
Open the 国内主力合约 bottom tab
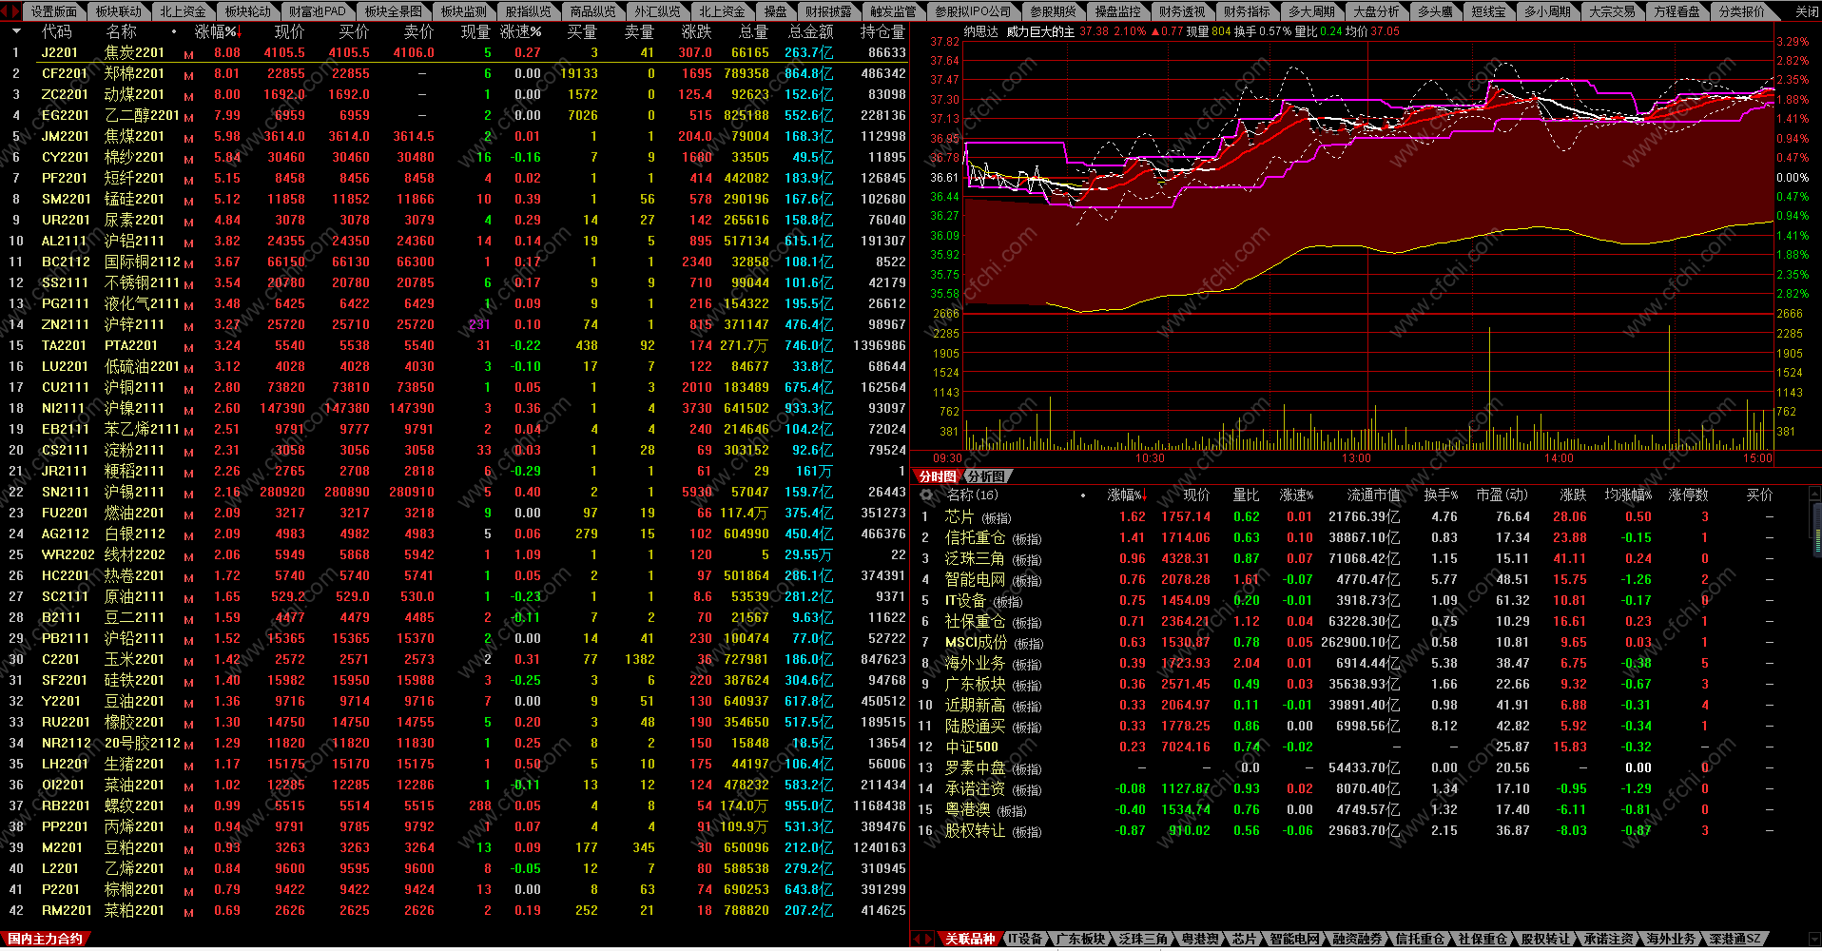pyautogui.click(x=45, y=939)
